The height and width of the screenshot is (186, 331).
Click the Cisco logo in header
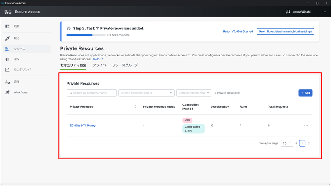tap(8, 12)
